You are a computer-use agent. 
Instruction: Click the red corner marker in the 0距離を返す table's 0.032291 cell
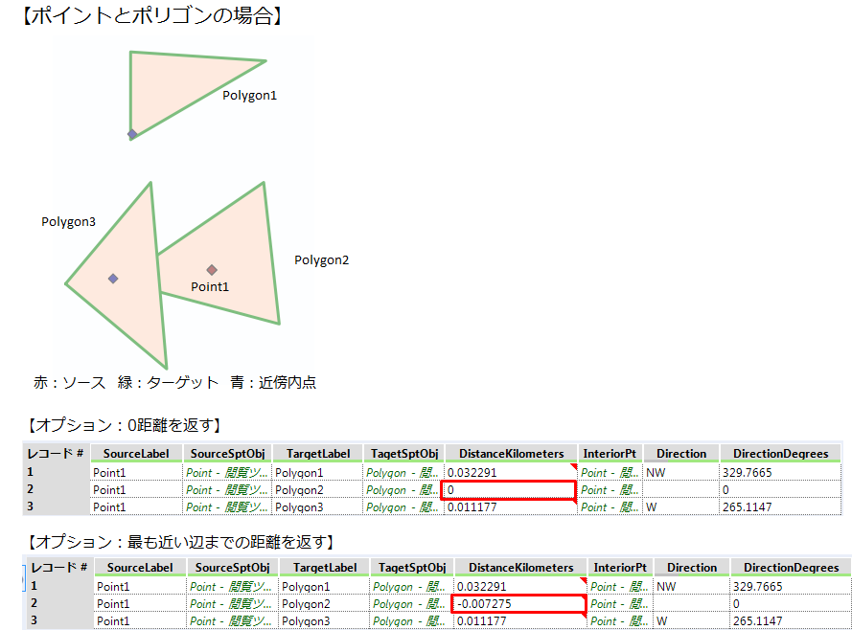click(x=572, y=467)
